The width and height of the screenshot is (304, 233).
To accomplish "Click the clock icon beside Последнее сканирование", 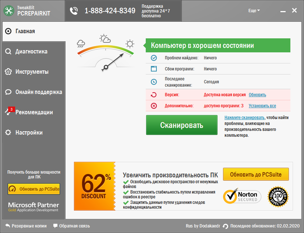I will tap(154, 82).
